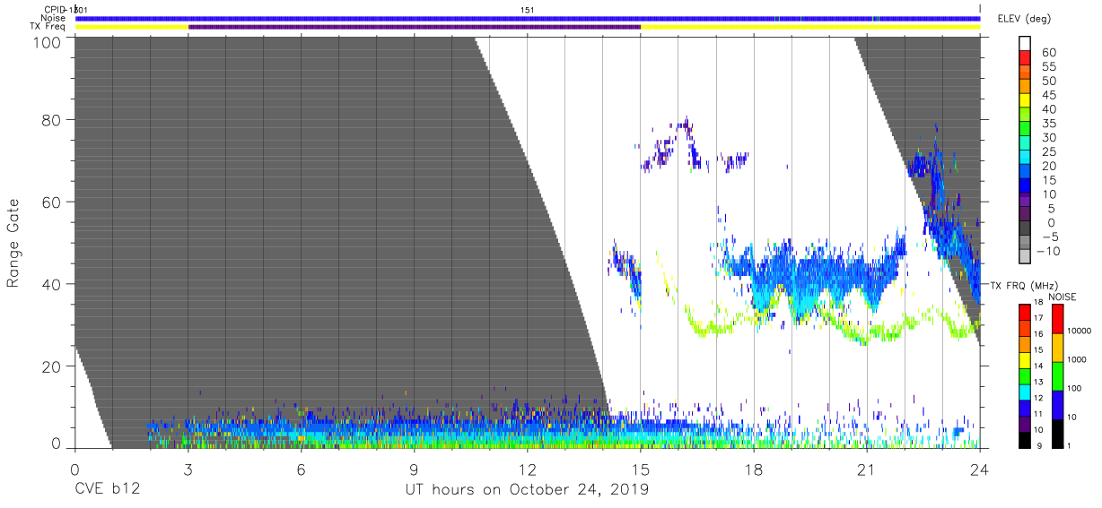The height and width of the screenshot is (508, 1102).
Task: Click the '10000' value on NOISE scale
Action: pyautogui.click(x=1079, y=331)
